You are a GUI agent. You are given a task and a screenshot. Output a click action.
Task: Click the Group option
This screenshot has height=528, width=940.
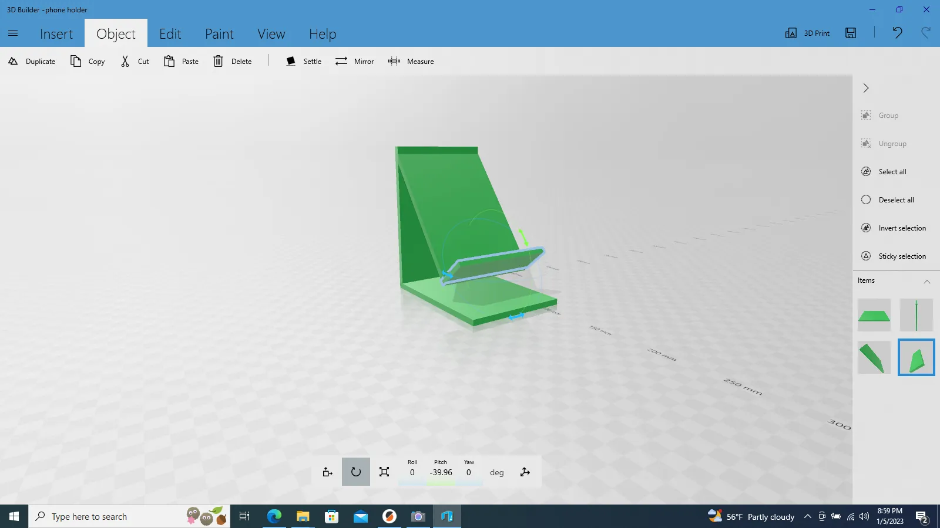880,116
